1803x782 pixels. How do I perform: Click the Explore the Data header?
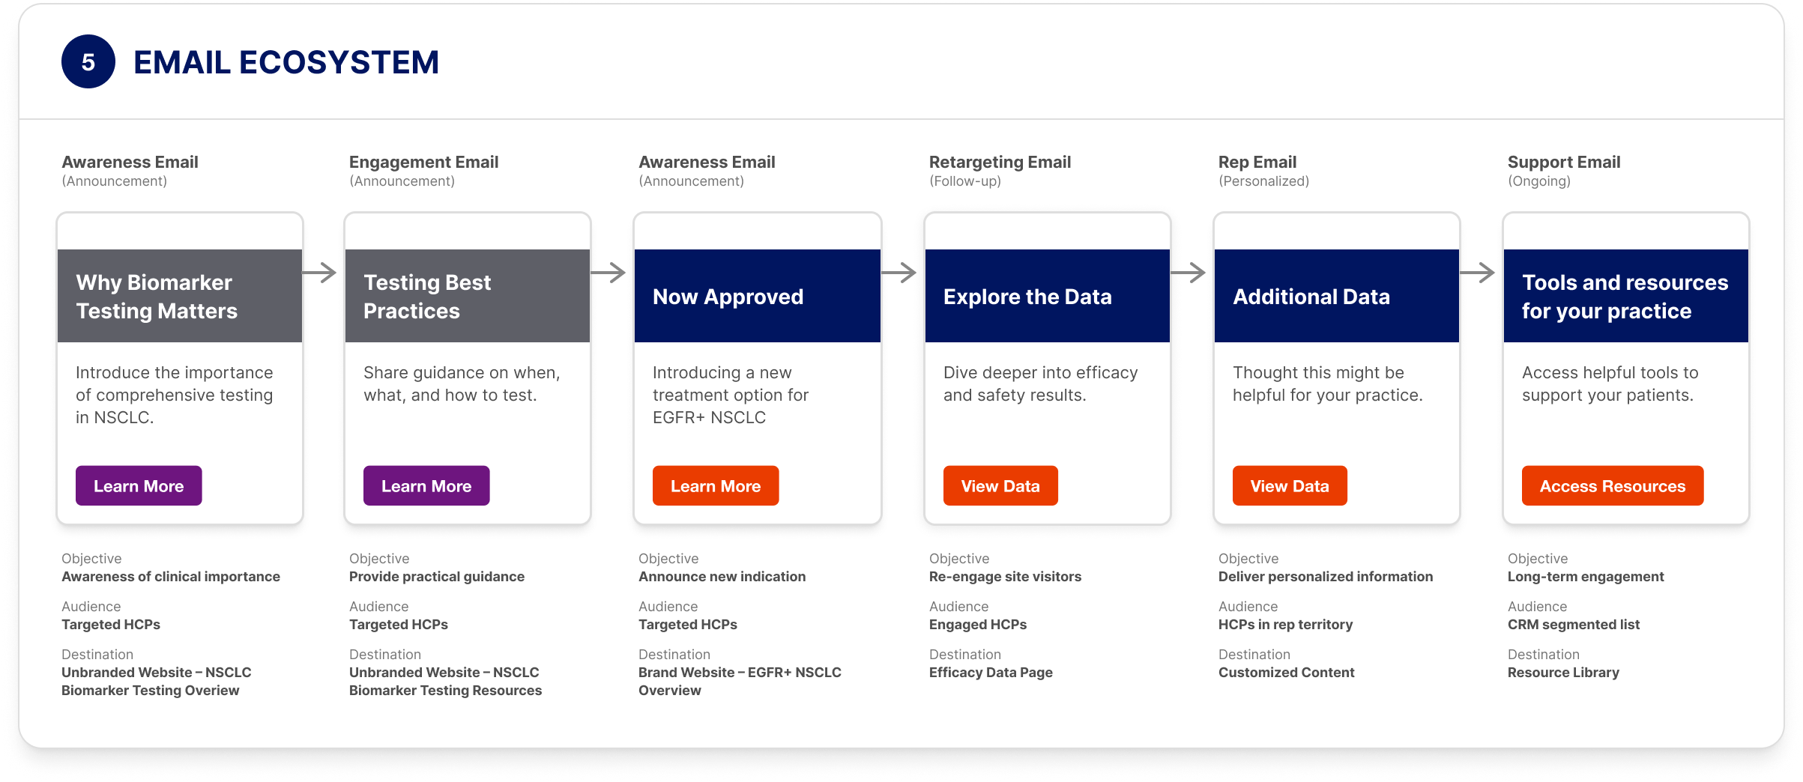click(1048, 296)
